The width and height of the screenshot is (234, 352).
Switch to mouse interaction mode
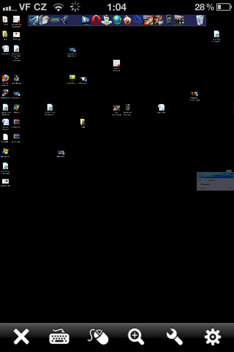coord(98,337)
